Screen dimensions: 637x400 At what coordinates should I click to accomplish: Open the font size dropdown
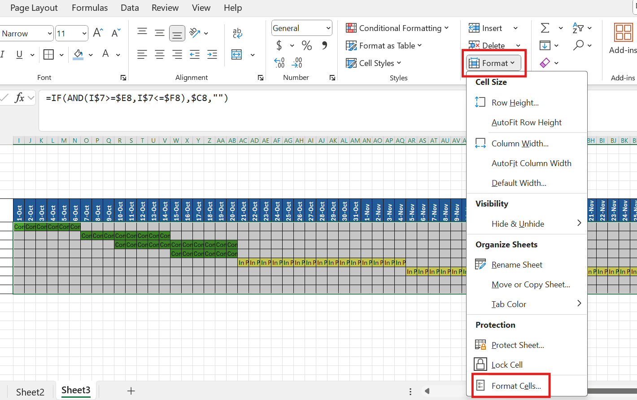84,33
